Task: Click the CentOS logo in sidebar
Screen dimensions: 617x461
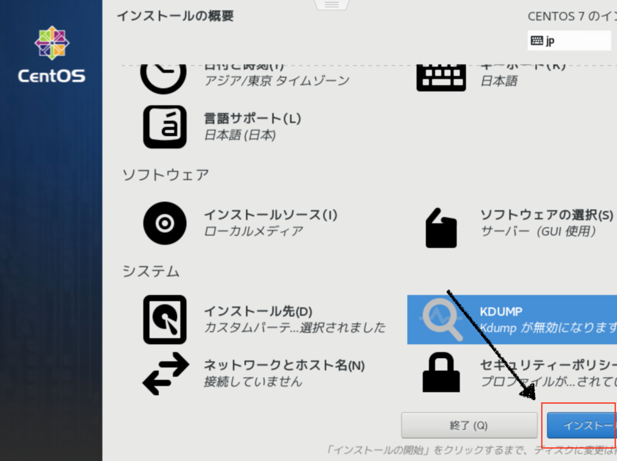Action: (51, 54)
